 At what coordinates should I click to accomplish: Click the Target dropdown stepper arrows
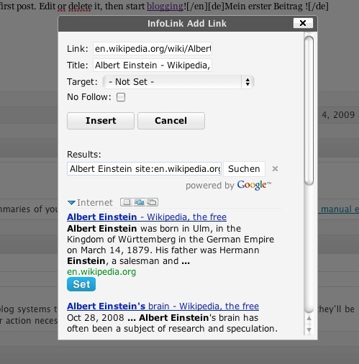pyautogui.click(x=247, y=82)
